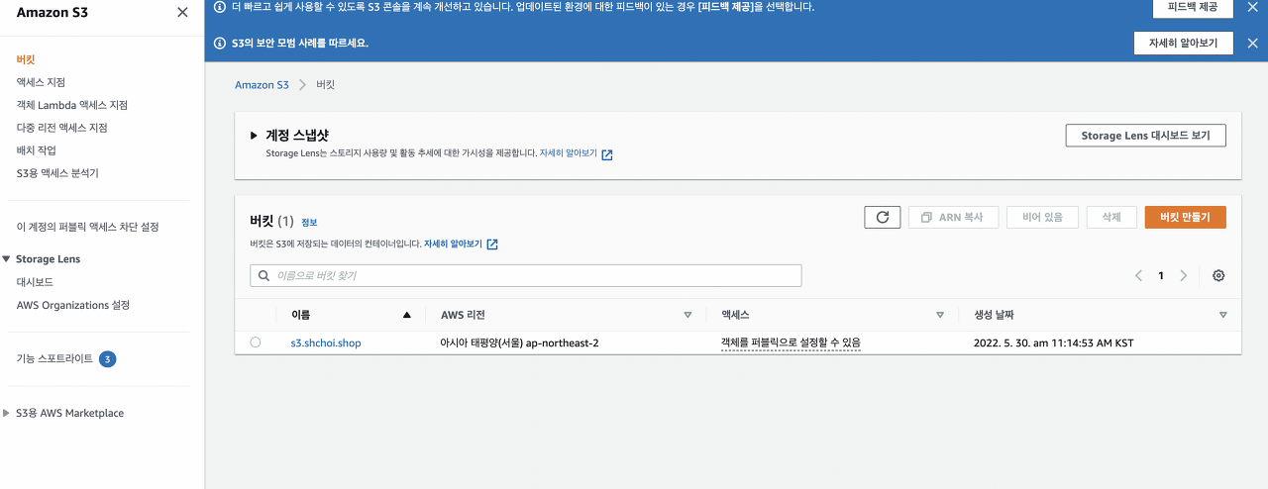The width and height of the screenshot is (1268, 489).
Task: Open 객체 Lambda 액세스 지점 in sidebar
Action: coord(71,105)
